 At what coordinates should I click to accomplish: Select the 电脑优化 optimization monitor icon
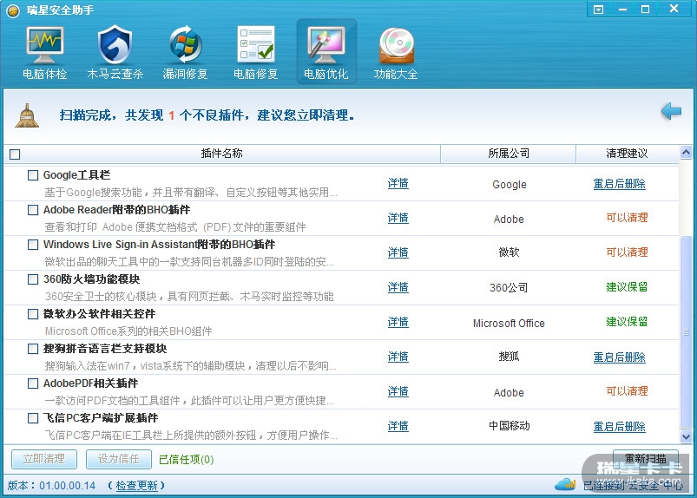(326, 52)
